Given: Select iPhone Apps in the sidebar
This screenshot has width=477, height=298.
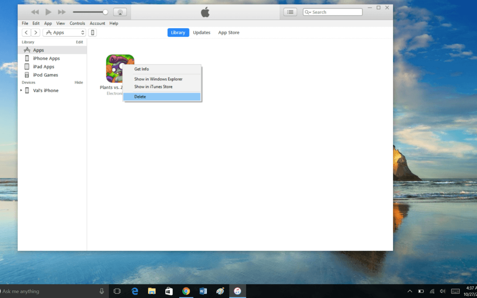Looking at the screenshot, I should click(52, 58).
